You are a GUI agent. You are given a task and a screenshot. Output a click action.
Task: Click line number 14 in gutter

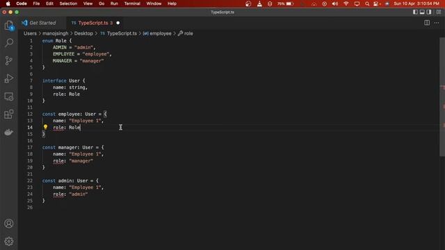point(30,127)
